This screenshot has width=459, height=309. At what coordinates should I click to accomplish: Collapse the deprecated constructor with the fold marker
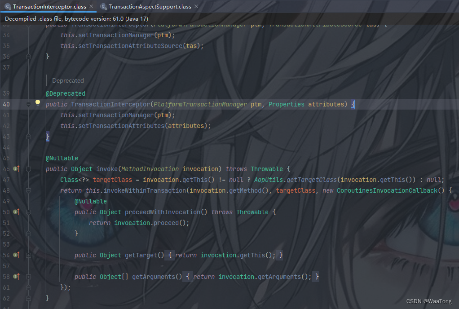[x=28, y=104]
